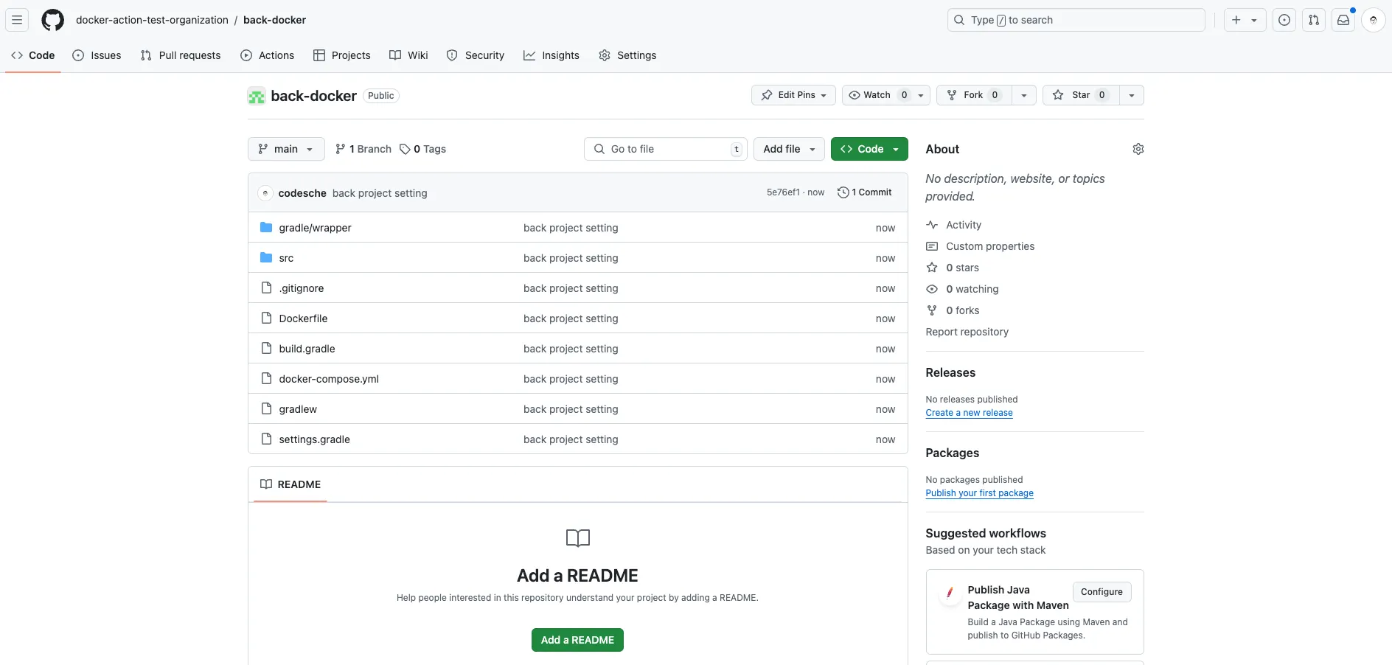Open the back-docker repository avatar
Image resolution: width=1392 pixels, height=665 pixels.
pyautogui.click(x=257, y=96)
